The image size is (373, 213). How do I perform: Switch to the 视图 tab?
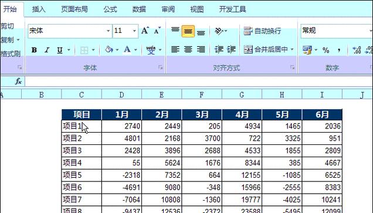pos(196,9)
